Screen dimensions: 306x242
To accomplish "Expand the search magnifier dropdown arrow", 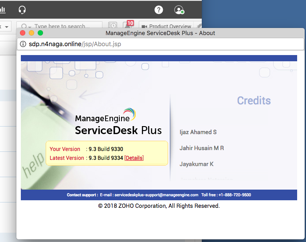I will [30, 27].
